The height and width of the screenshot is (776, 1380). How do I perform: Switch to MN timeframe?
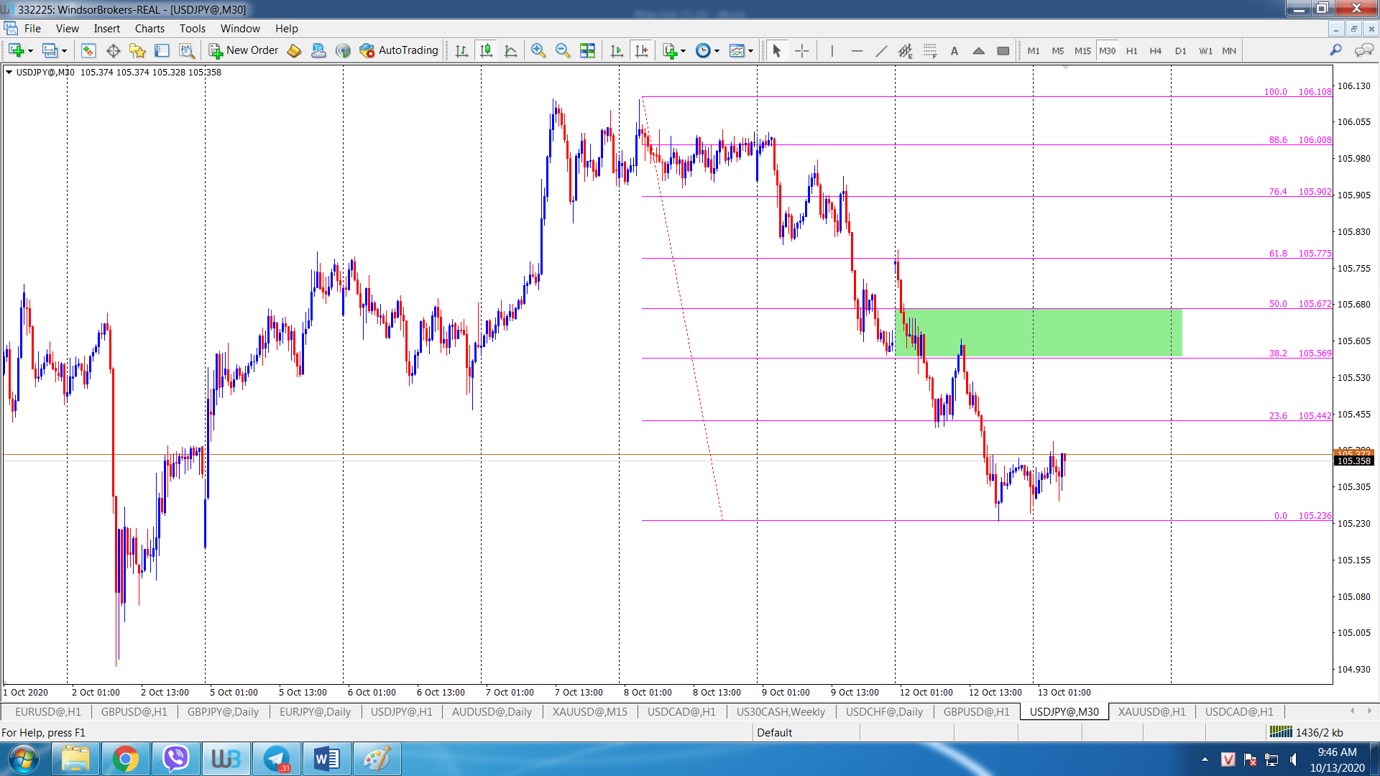coord(1229,51)
